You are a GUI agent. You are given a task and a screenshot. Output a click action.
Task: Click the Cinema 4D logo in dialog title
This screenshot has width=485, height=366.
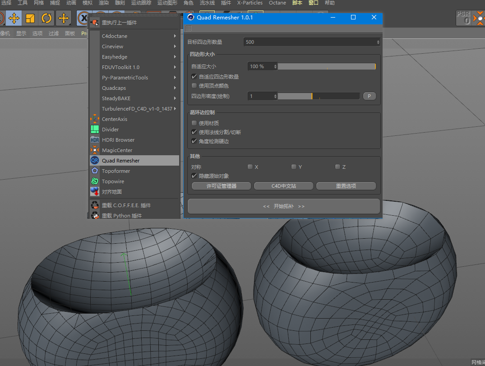tap(191, 17)
